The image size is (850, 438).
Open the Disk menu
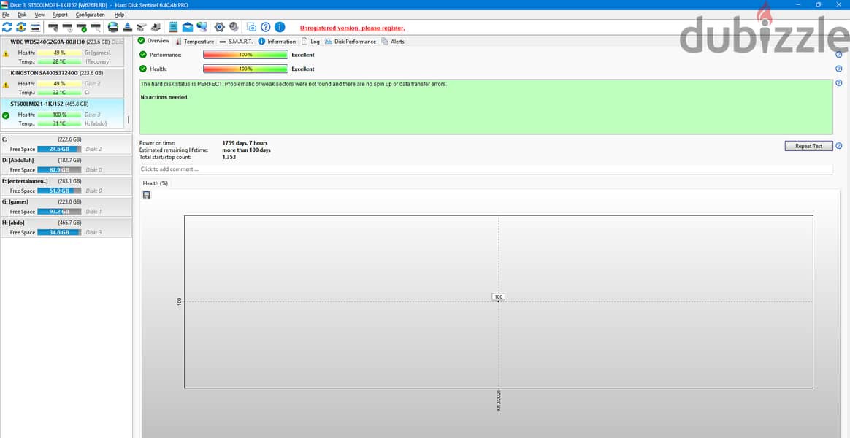point(22,15)
